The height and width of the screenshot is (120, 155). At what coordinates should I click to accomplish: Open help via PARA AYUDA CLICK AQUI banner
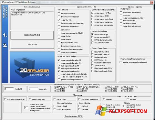(x=5, y=12)
